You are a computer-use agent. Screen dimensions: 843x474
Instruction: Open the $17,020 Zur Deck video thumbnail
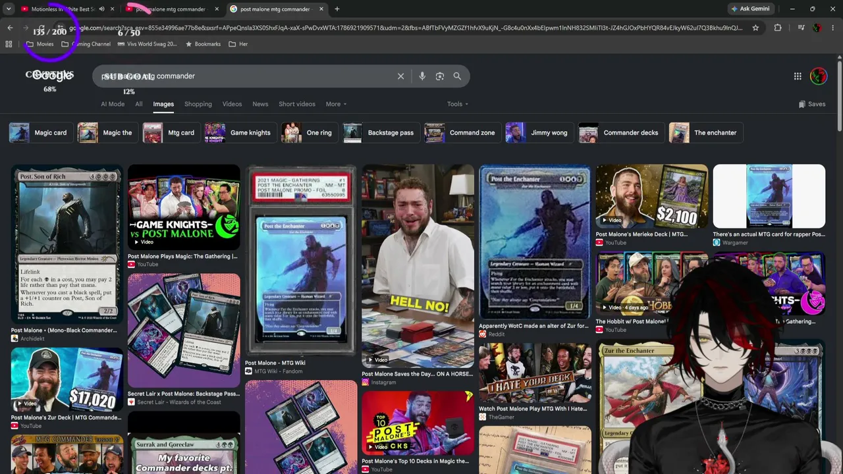coord(67,379)
